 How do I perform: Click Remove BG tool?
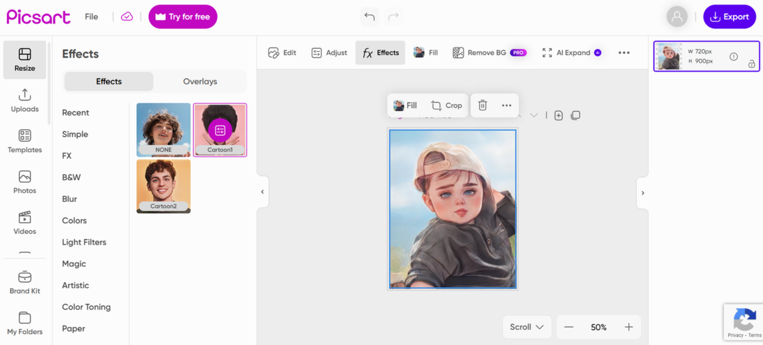click(489, 53)
